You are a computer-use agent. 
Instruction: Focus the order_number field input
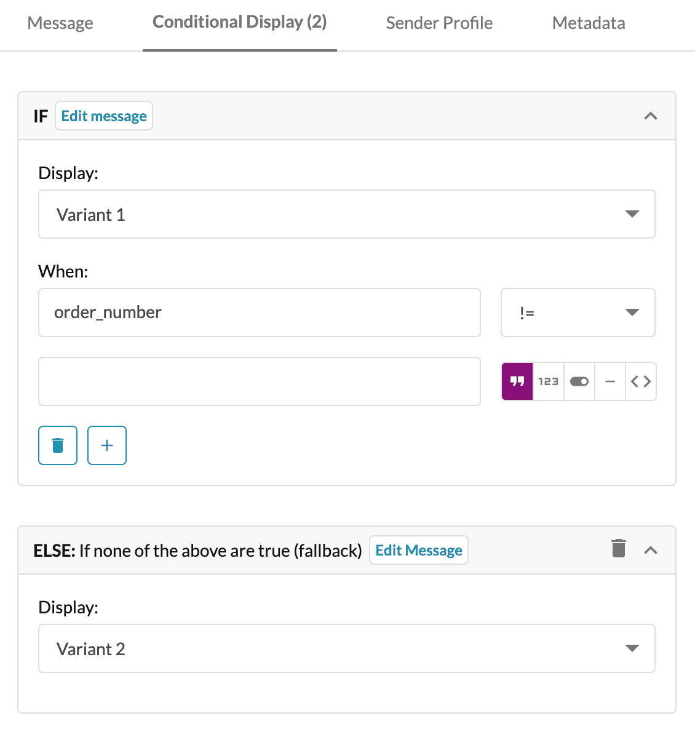[260, 313]
